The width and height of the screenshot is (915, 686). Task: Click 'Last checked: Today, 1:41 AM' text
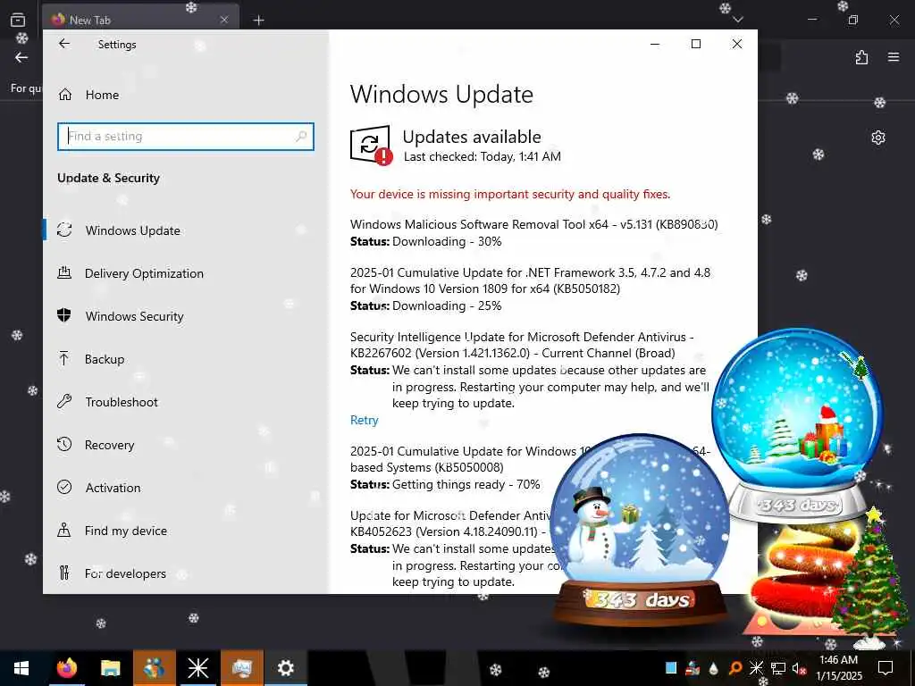click(x=482, y=157)
